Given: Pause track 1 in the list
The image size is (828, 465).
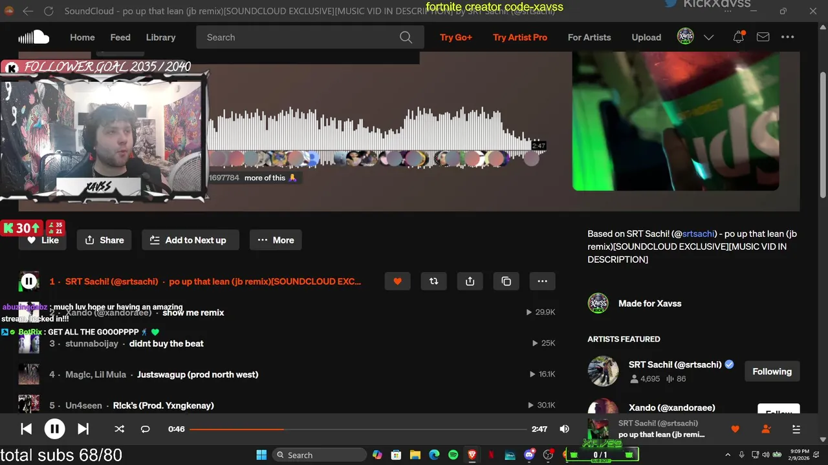Looking at the screenshot, I should [x=28, y=281].
